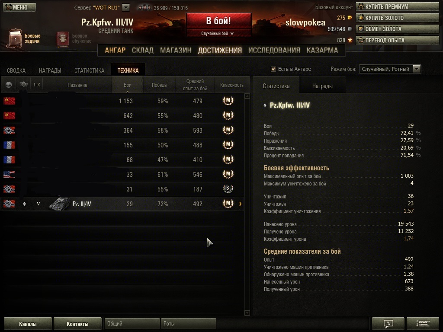This screenshot has width=443, height=332.
Task: Sort list by the Победы column header
Action: [x=159, y=85]
